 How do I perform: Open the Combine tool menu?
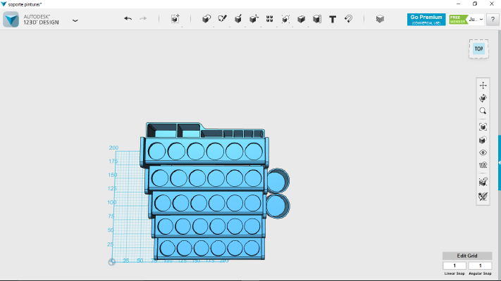301,19
